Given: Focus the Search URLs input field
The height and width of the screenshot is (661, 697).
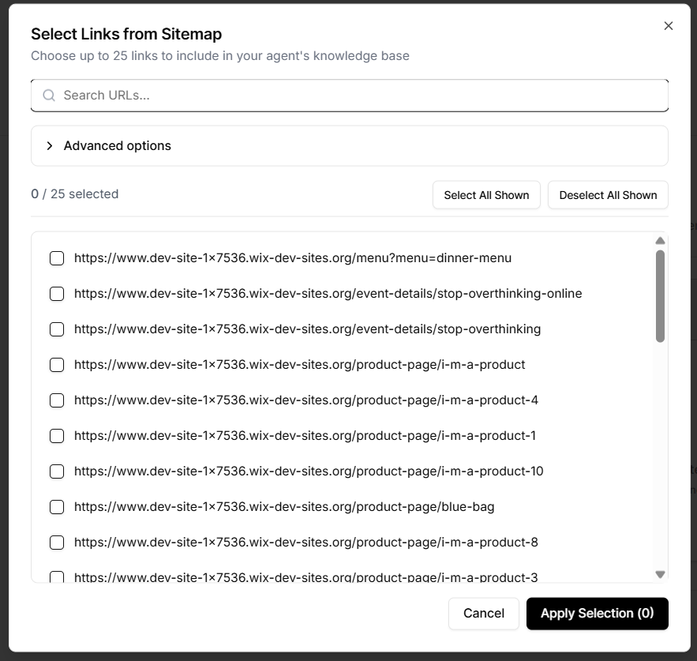Looking at the screenshot, I should (x=355, y=96).
